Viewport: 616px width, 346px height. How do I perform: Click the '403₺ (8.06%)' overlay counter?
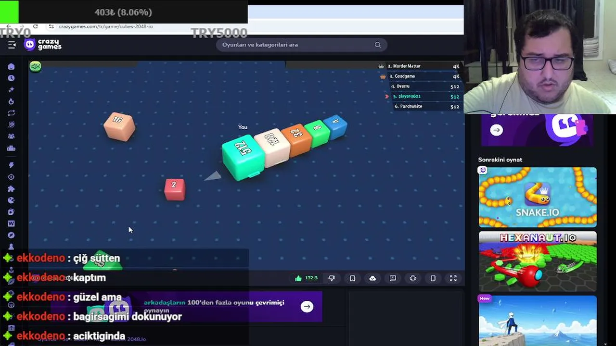[x=123, y=12]
